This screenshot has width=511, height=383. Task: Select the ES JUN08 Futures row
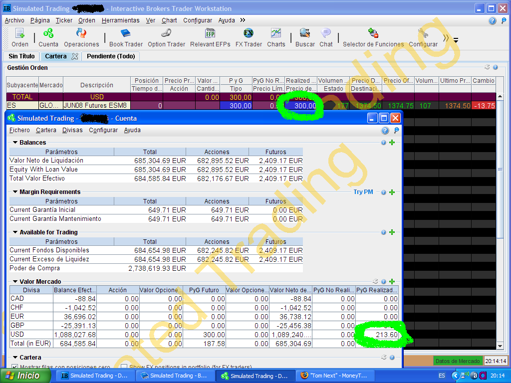pyautogui.click(x=251, y=106)
